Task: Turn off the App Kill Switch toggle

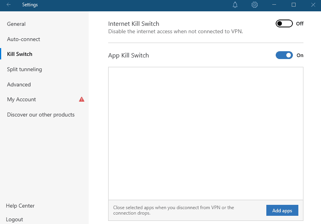Action: [x=284, y=56]
